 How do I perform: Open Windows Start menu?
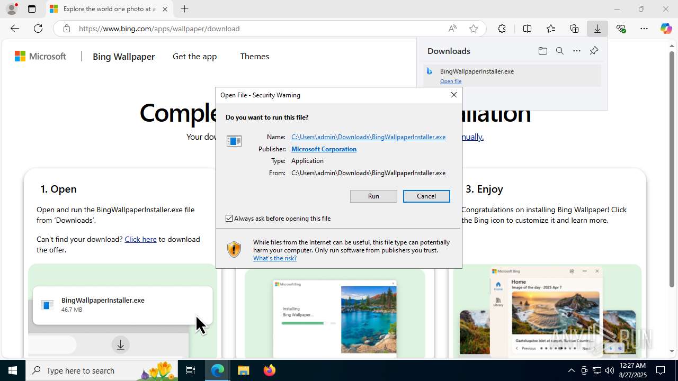(x=13, y=370)
